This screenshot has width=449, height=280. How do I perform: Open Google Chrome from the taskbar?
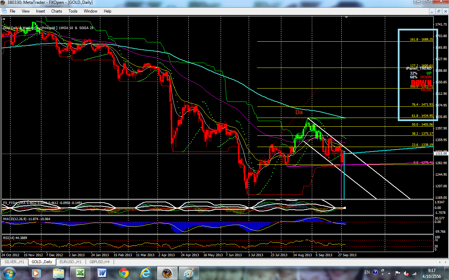click(x=123, y=273)
